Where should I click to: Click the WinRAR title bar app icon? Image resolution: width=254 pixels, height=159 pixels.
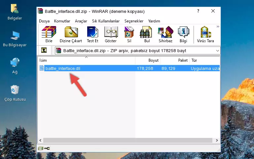[x=40, y=11]
